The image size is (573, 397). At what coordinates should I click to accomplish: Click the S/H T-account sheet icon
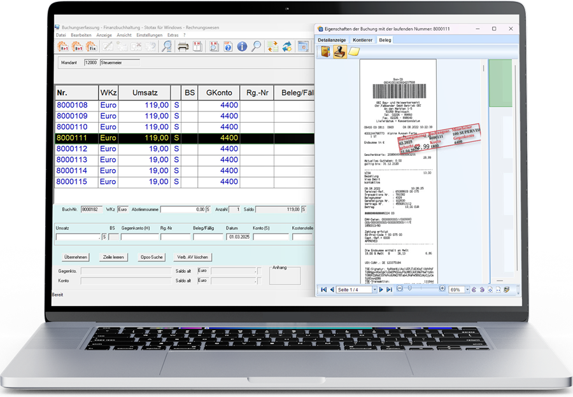197,46
